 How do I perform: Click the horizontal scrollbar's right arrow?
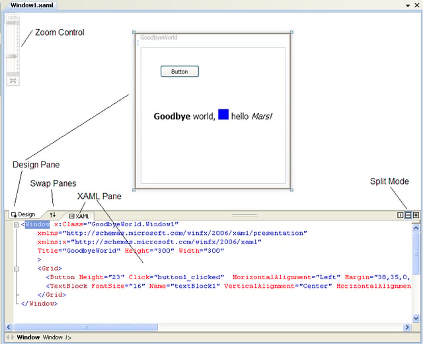click(x=407, y=327)
